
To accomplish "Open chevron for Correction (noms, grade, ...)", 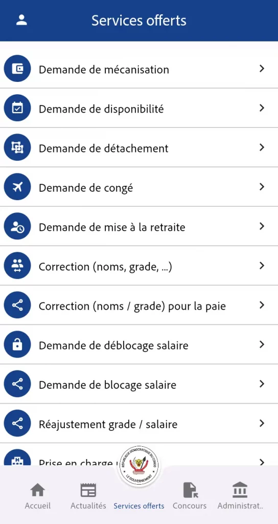I will tap(262, 266).
